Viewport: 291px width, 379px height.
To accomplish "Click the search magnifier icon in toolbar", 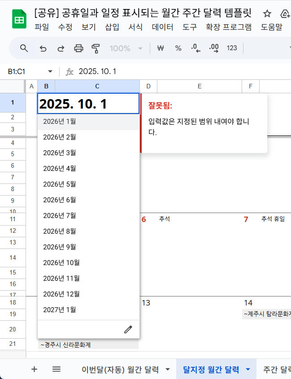I will point(24,48).
